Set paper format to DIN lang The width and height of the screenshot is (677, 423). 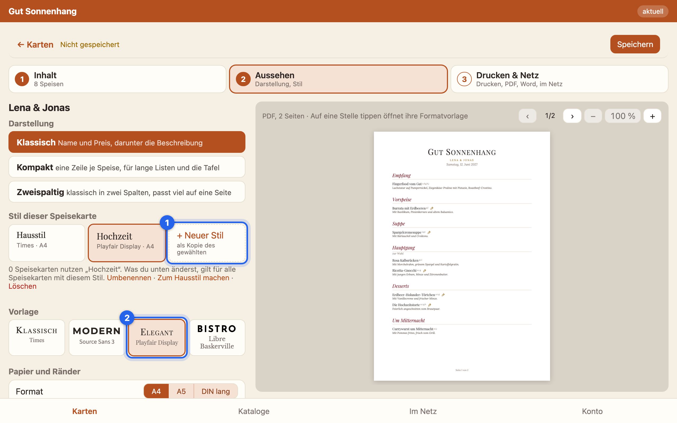(216, 391)
